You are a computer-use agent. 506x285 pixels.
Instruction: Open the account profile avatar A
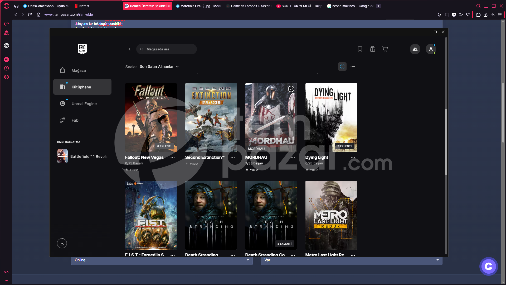(431, 49)
